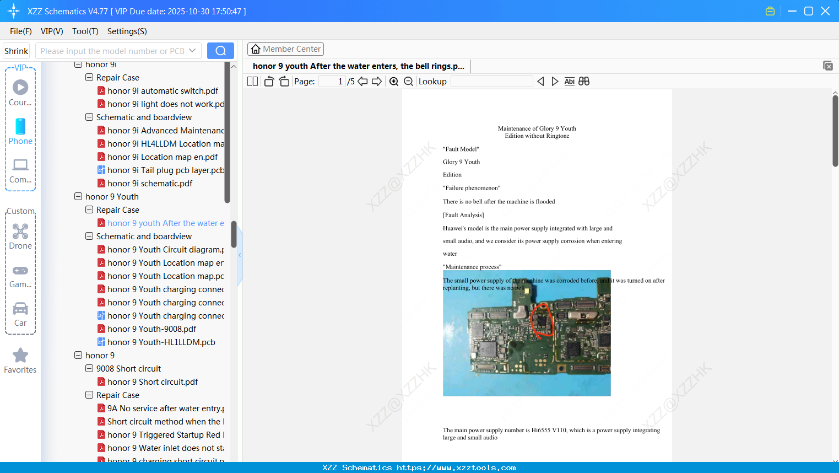Open honor 9 Youth Circuit diagram file
839x473 pixels.
[166, 249]
